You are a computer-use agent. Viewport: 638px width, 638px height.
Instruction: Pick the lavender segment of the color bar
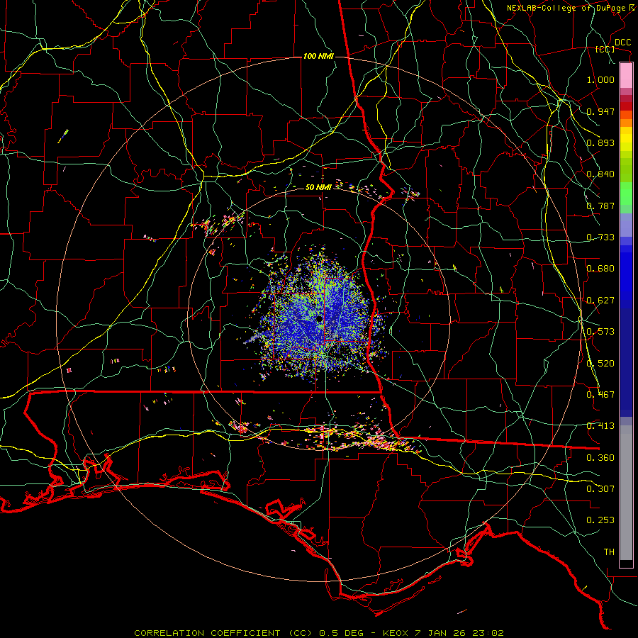(x=626, y=225)
